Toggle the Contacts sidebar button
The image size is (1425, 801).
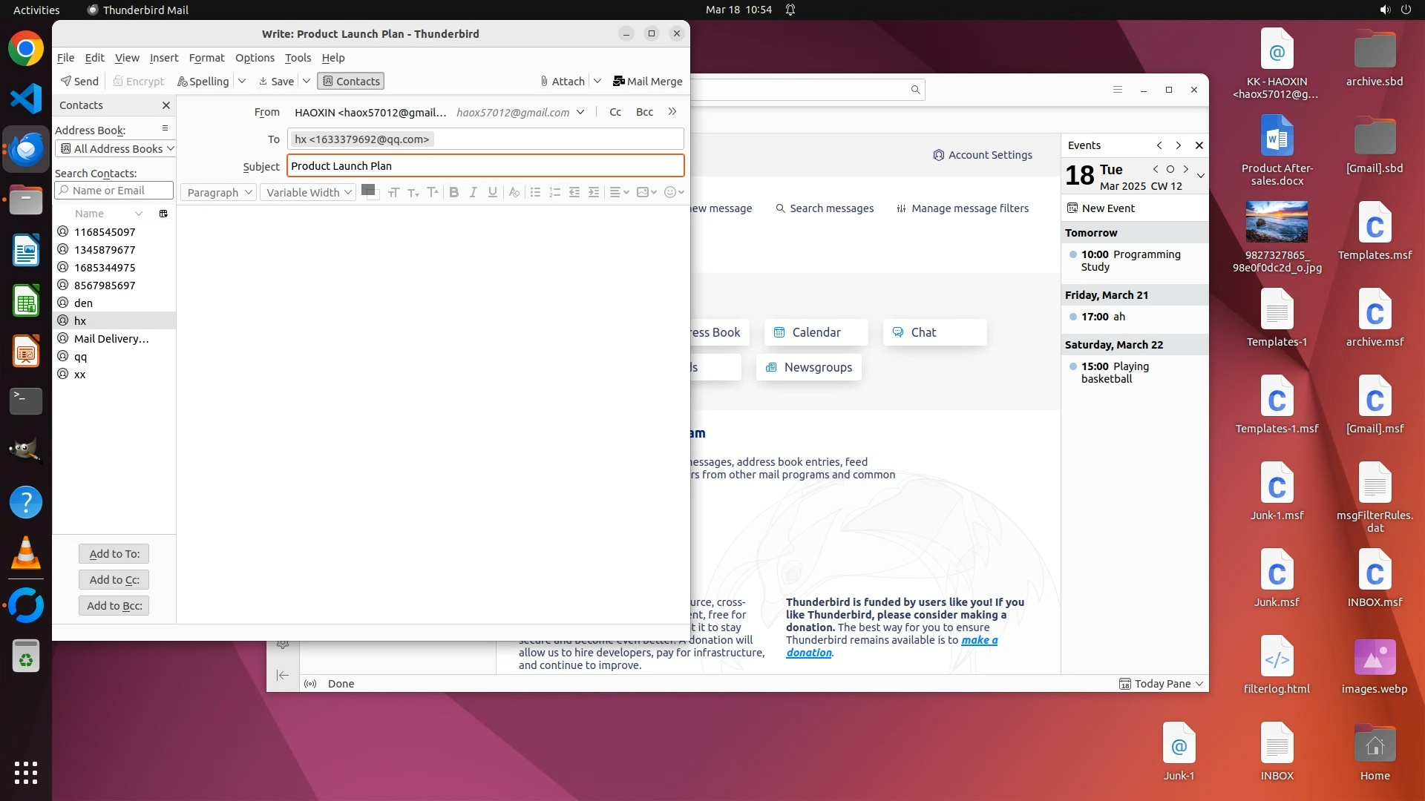[x=350, y=81]
